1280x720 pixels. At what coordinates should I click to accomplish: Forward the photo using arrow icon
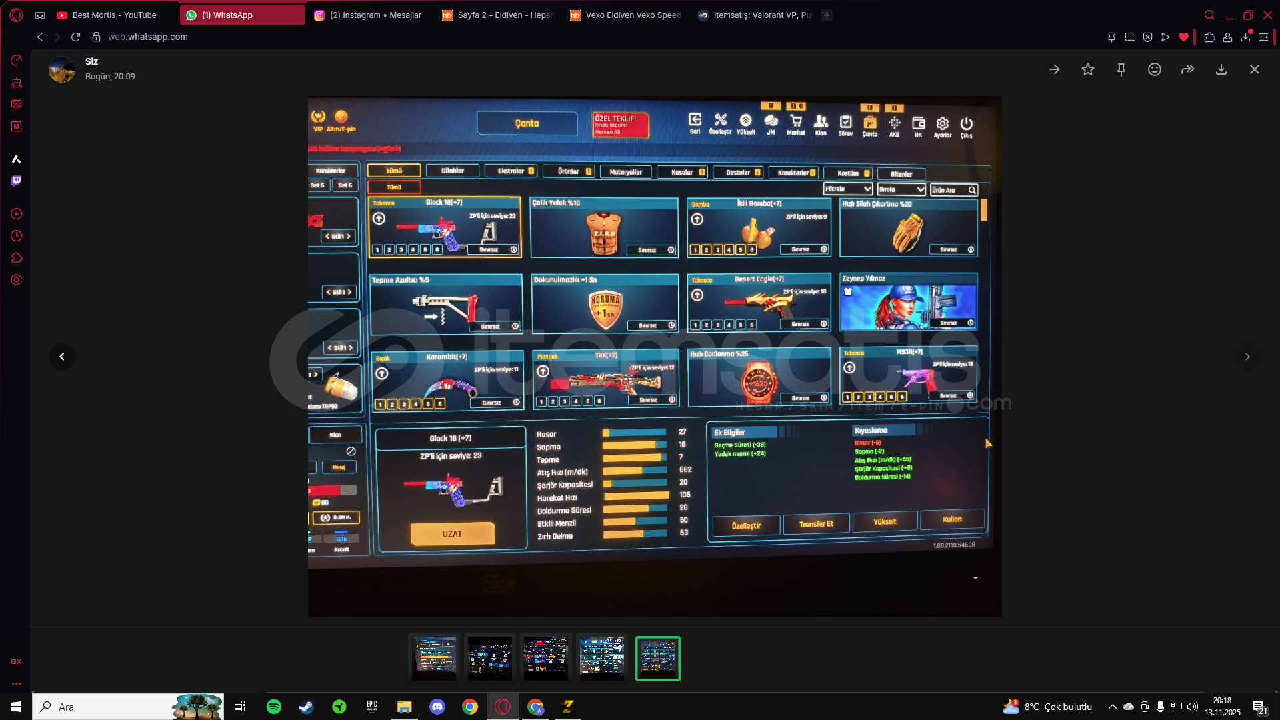[x=1188, y=69]
